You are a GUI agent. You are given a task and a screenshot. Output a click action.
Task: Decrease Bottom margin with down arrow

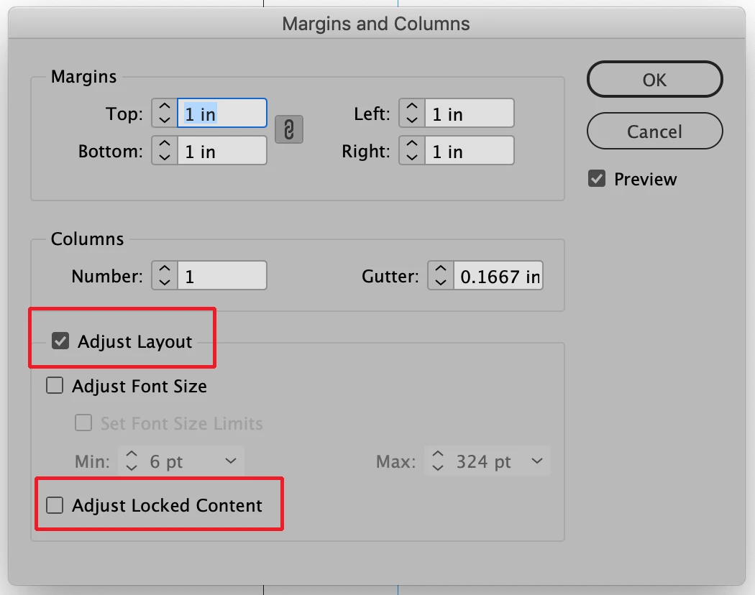[165, 157]
